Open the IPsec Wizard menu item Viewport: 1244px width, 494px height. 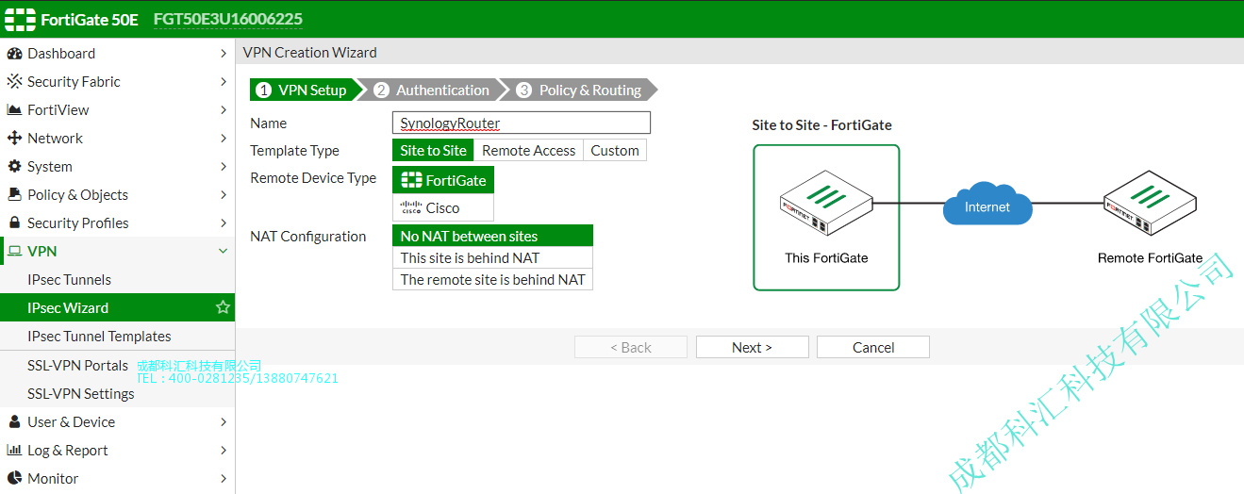click(117, 308)
